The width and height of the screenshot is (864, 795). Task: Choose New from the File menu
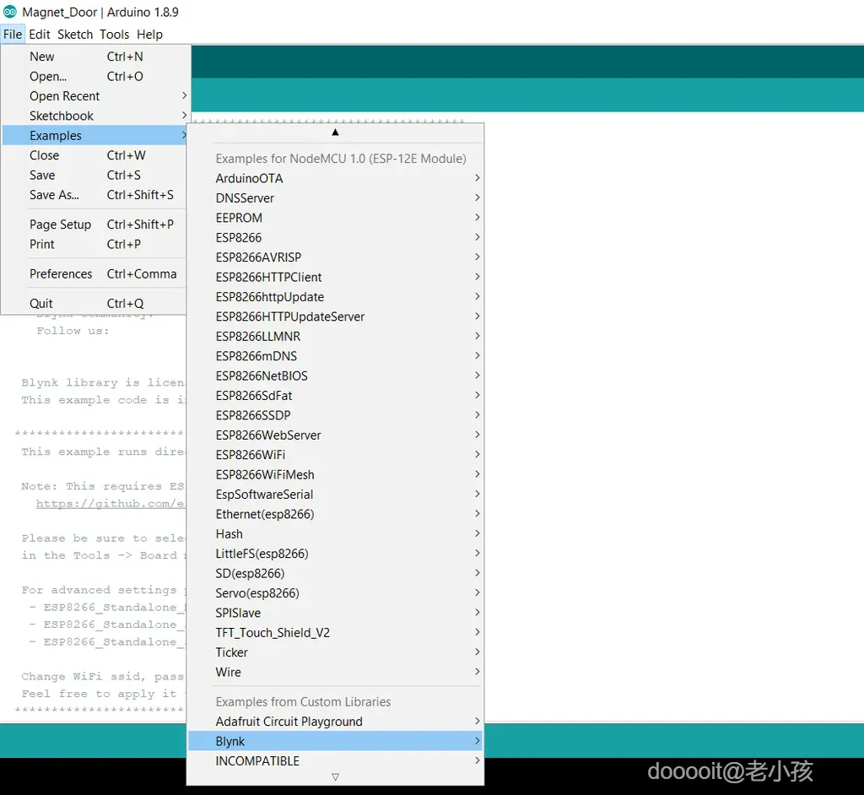point(94,57)
